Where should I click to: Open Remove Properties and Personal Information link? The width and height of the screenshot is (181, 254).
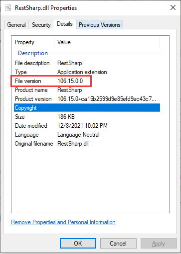click(x=63, y=222)
